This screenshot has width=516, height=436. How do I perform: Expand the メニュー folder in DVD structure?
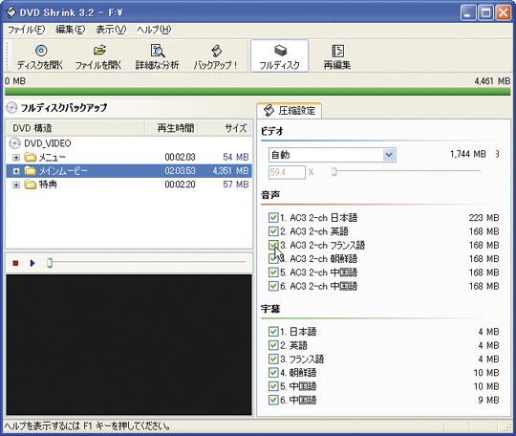point(16,158)
